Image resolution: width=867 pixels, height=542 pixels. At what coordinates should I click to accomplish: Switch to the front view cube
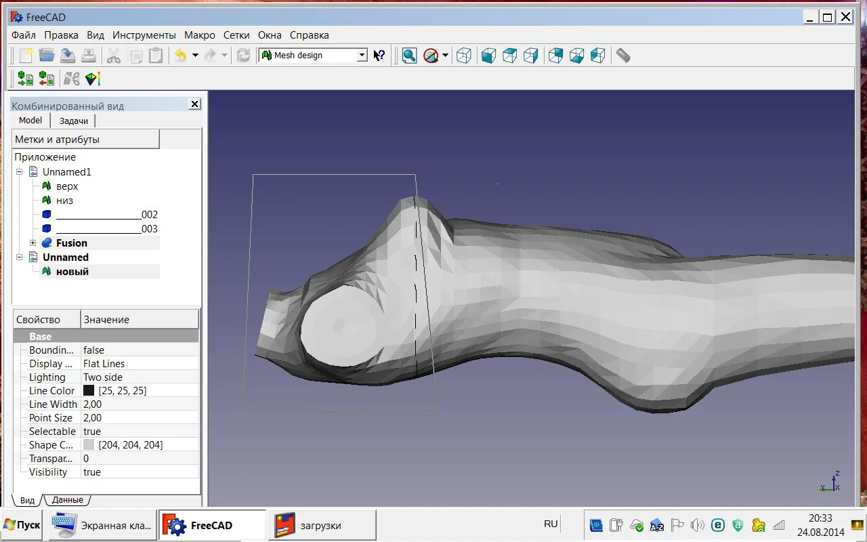tap(488, 56)
